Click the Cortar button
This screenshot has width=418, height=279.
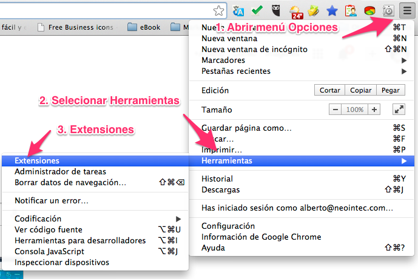coord(330,90)
